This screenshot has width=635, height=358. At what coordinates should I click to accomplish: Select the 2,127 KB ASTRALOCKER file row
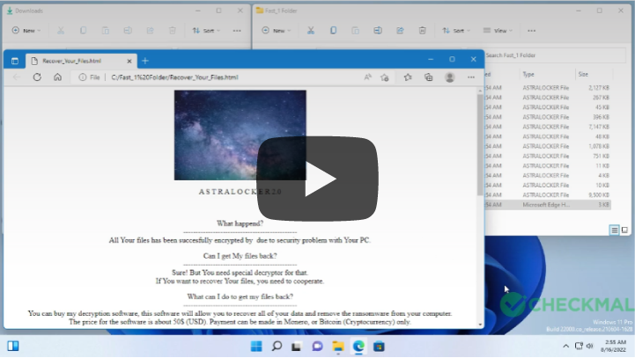pyautogui.click(x=548, y=88)
